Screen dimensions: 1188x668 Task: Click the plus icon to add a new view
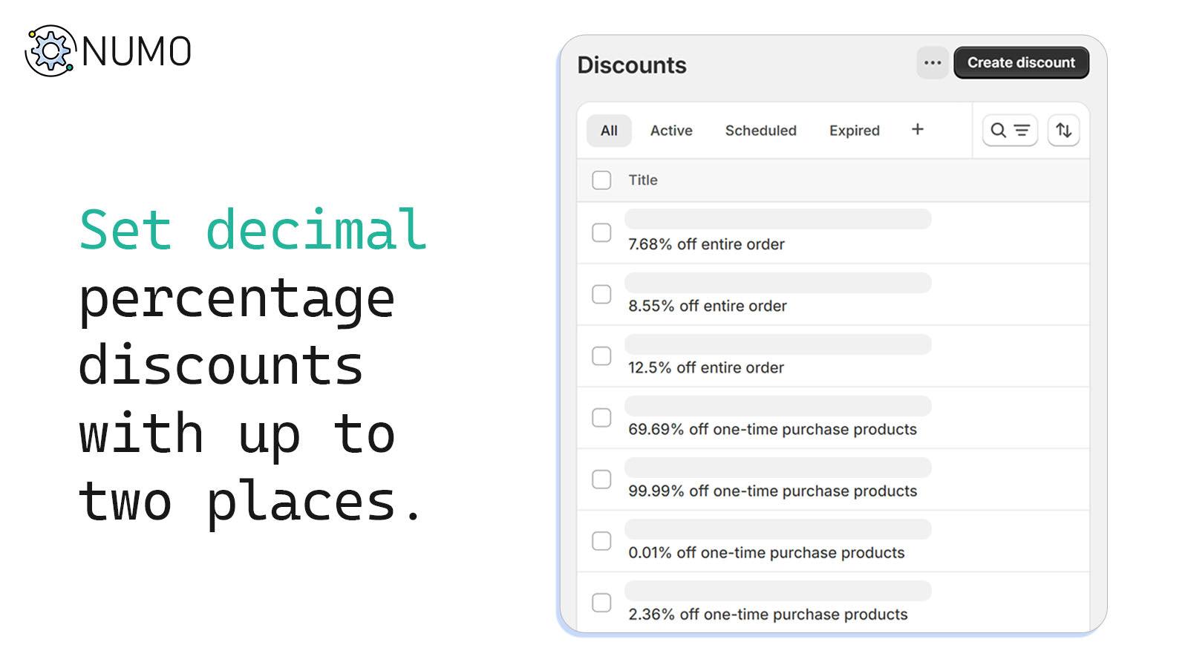pyautogui.click(x=918, y=130)
